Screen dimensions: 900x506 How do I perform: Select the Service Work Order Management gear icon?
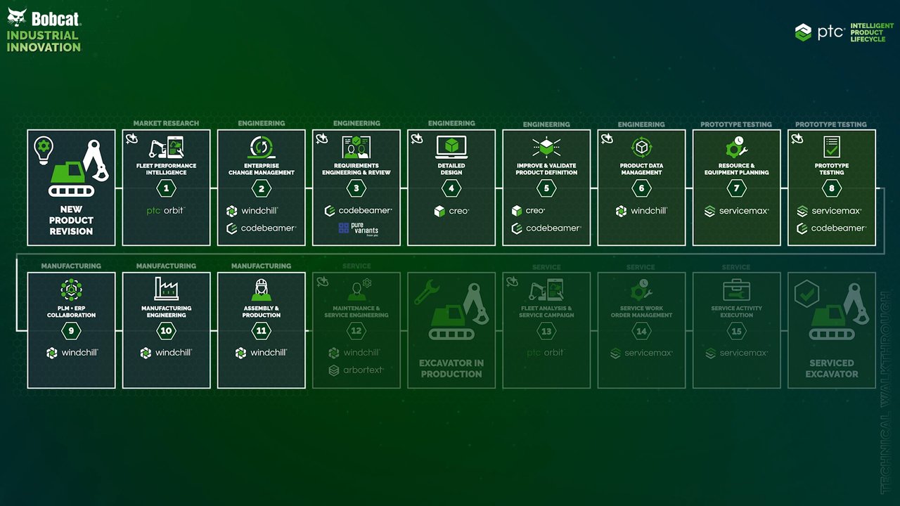point(641,290)
